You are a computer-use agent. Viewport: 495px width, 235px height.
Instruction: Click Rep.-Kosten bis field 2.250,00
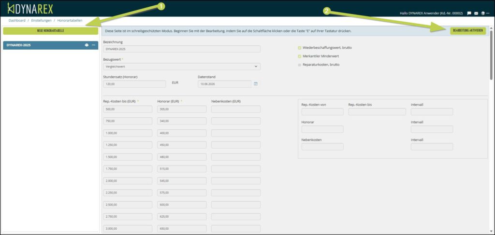coord(128,193)
